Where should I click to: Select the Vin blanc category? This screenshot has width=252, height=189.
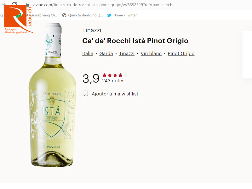coord(151,54)
